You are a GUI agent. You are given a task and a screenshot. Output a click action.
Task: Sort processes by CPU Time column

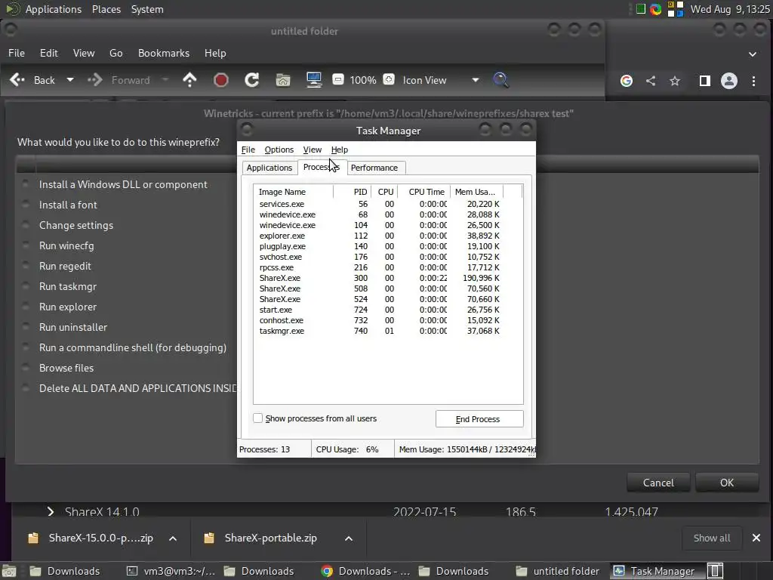424,192
